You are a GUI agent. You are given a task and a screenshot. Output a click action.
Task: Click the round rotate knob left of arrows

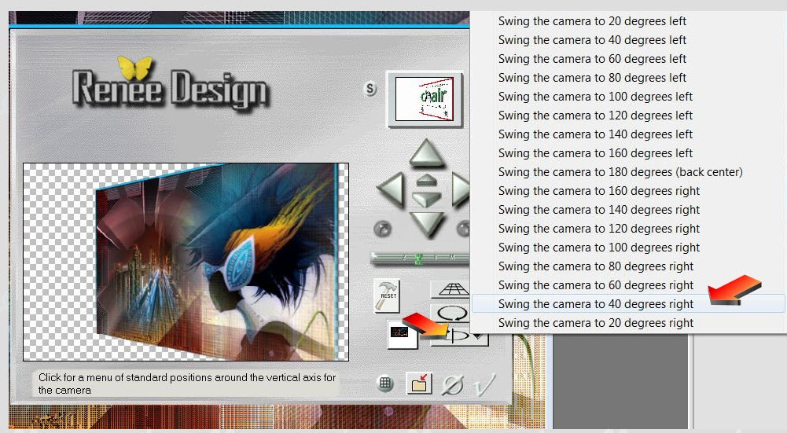tap(382, 229)
